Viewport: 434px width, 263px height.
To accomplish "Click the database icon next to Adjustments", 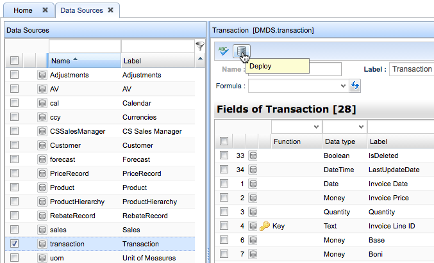I will coord(42,75).
